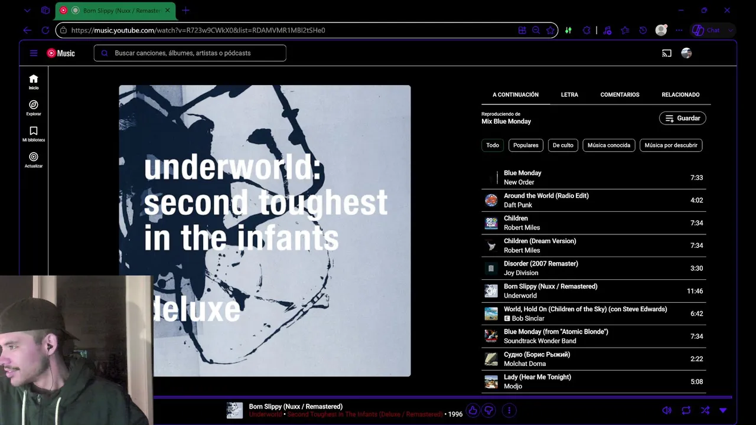Open a new browser tab
This screenshot has width=756, height=425.
pos(186,10)
